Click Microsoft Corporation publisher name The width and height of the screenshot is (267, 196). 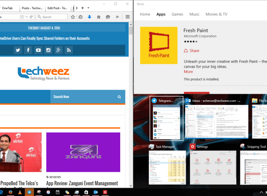coord(200,36)
